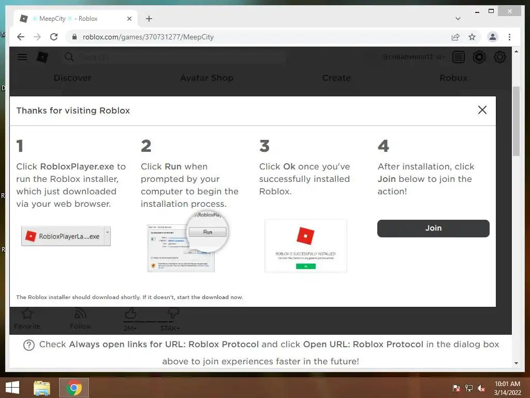This screenshot has width=530, height=398.
Task: Click the Join button
Action: pos(433,228)
